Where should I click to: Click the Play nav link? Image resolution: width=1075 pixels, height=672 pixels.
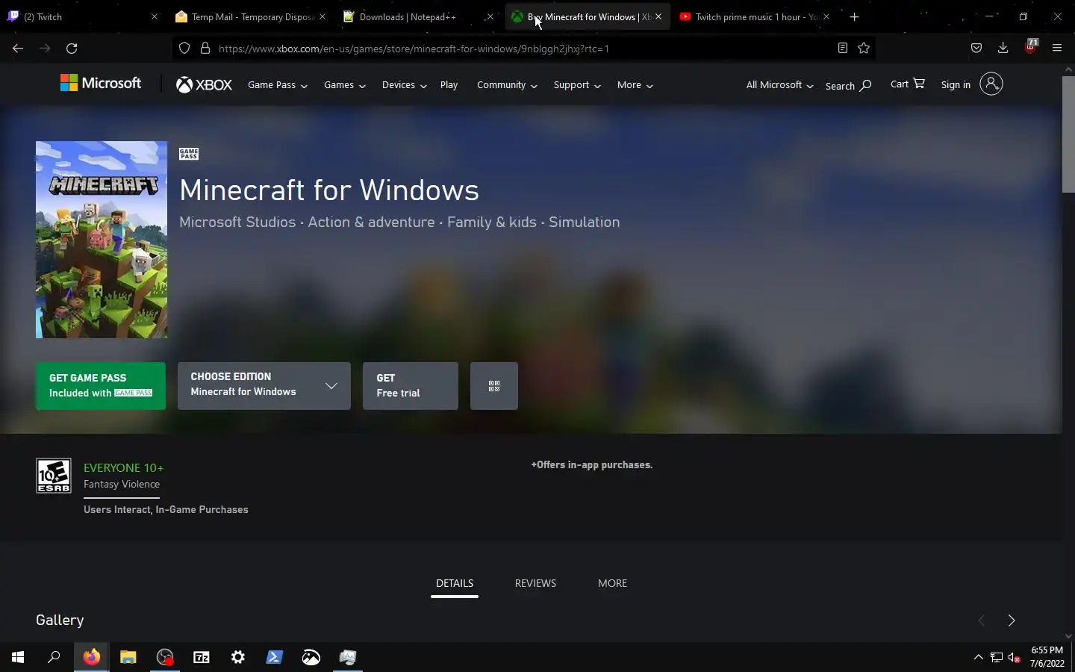449,85
